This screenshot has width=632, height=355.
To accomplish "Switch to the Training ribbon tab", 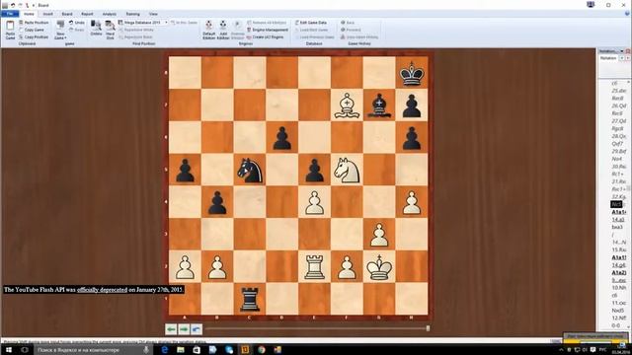I will (132, 14).
